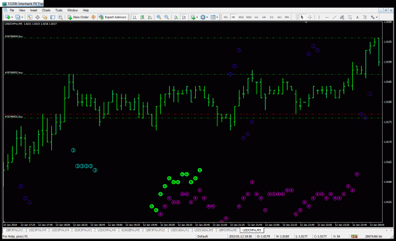Toggle the Data Window icon
This screenshot has height=241, width=396.
coord(37,17)
